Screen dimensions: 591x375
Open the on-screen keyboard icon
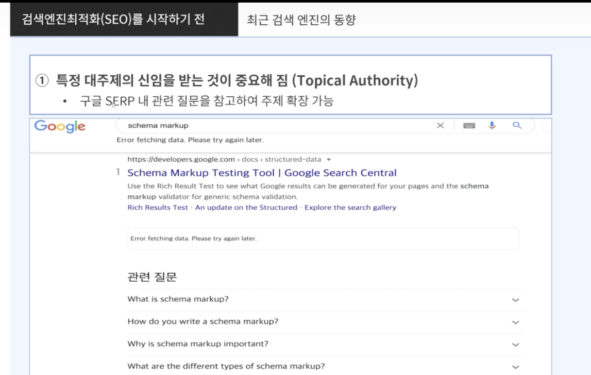(x=469, y=126)
